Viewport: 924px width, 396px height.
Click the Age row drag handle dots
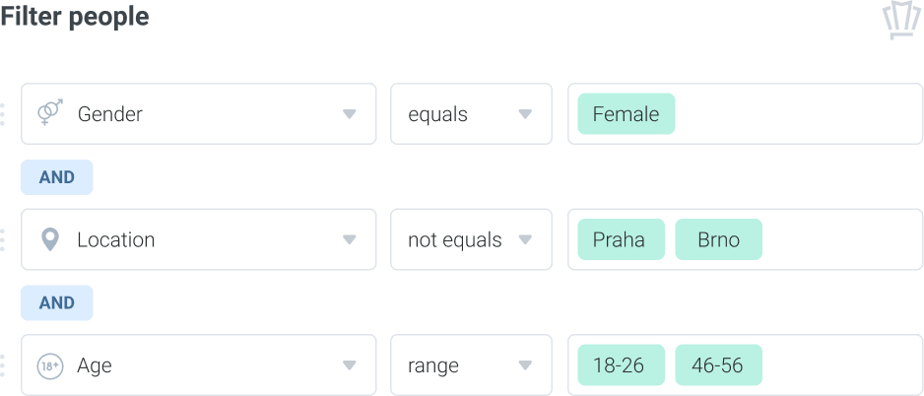click(x=2, y=365)
